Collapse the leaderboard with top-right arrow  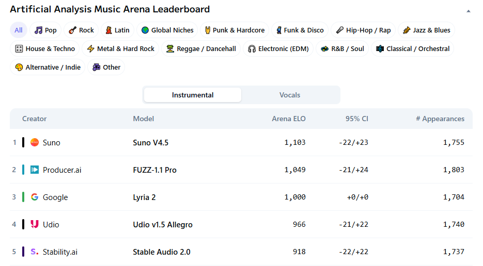[468, 10]
